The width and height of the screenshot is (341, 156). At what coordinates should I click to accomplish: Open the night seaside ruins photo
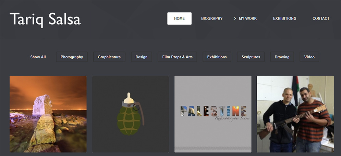48,114
